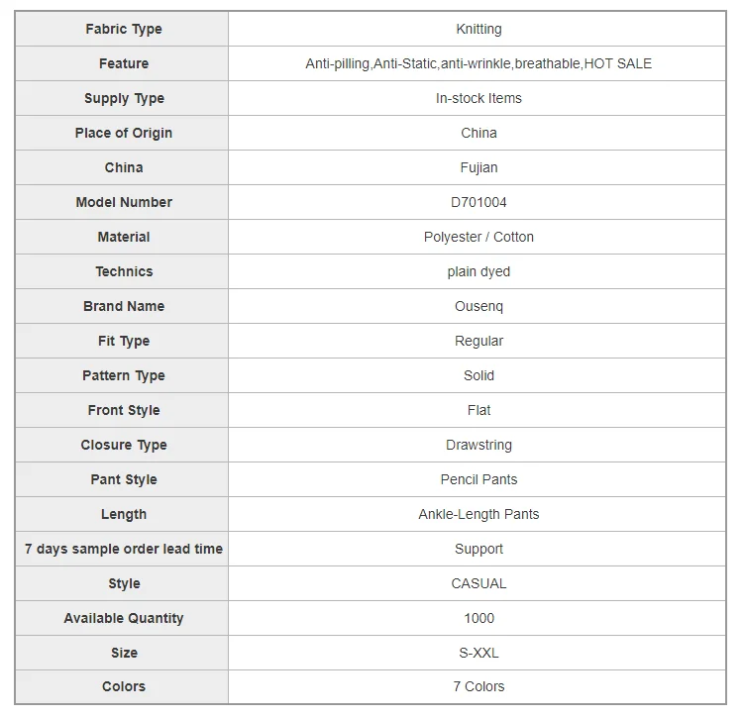Select the Knitting value cell
The width and height of the screenshot is (744, 718).
click(x=478, y=29)
